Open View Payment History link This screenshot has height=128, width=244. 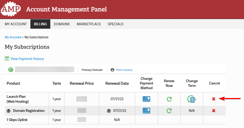pyautogui.click(x=27, y=59)
